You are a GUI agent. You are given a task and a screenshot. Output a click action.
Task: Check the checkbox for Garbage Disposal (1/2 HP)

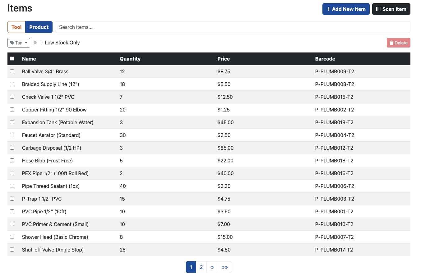coord(12,148)
